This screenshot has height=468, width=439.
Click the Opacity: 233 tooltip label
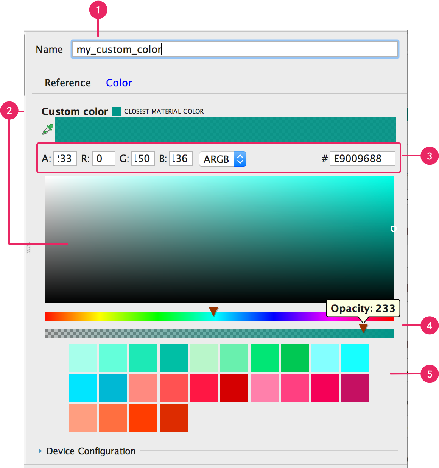point(362,309)
